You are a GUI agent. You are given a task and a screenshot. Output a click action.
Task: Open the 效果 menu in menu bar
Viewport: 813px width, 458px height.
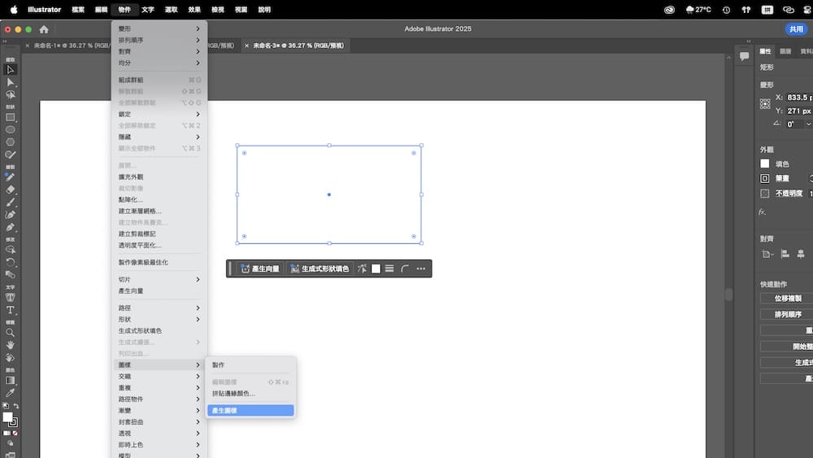[x=194, y=9]
